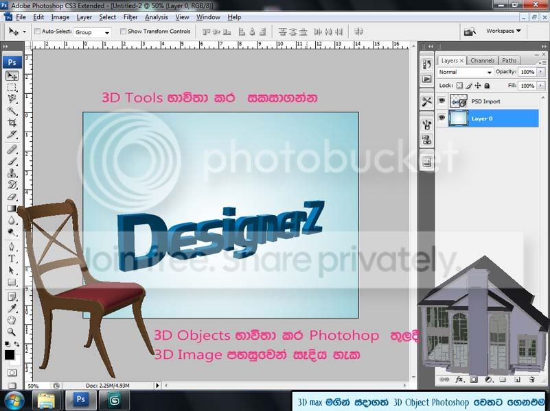The width and height of the screenshot is (550, 411).
Task: Delete layer with trash icon
Action: pos(531,379)
